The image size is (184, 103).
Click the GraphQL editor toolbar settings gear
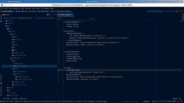[59, 19]
